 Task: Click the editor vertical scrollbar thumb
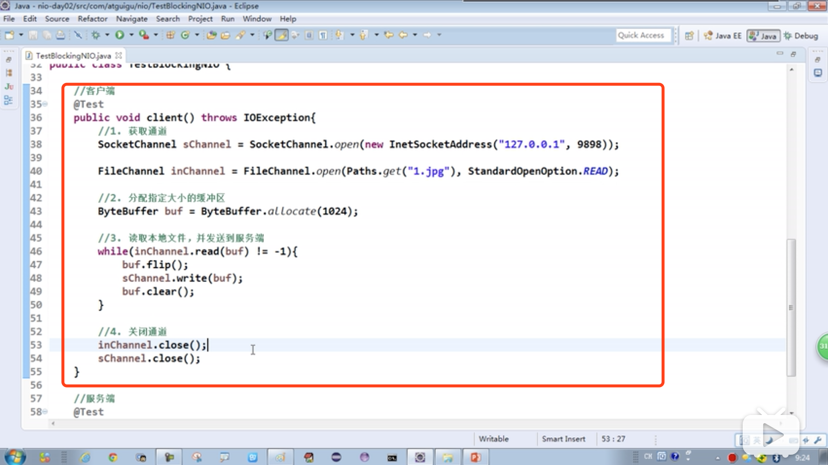tap(791, 308)
